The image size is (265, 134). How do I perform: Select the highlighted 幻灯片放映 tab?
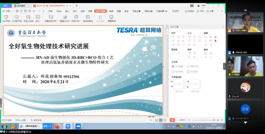[x=101, y=11]
